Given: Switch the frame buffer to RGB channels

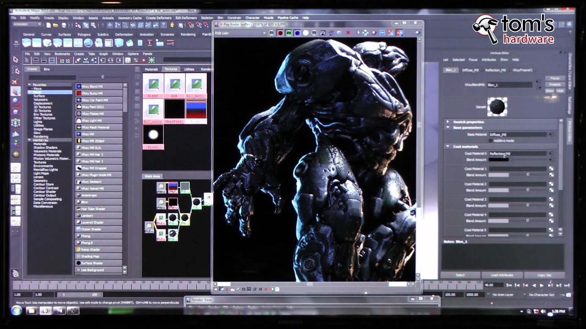Looking at the screenshot, I should click(x=271, y=33).
